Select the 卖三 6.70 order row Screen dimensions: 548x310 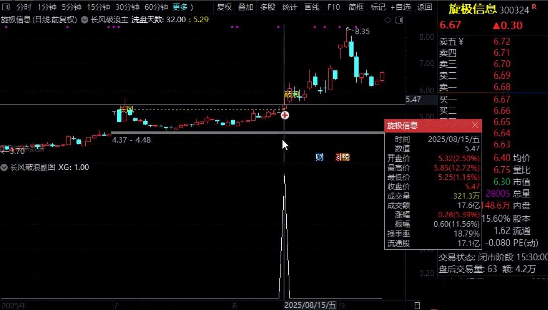(x=493, y=64)
